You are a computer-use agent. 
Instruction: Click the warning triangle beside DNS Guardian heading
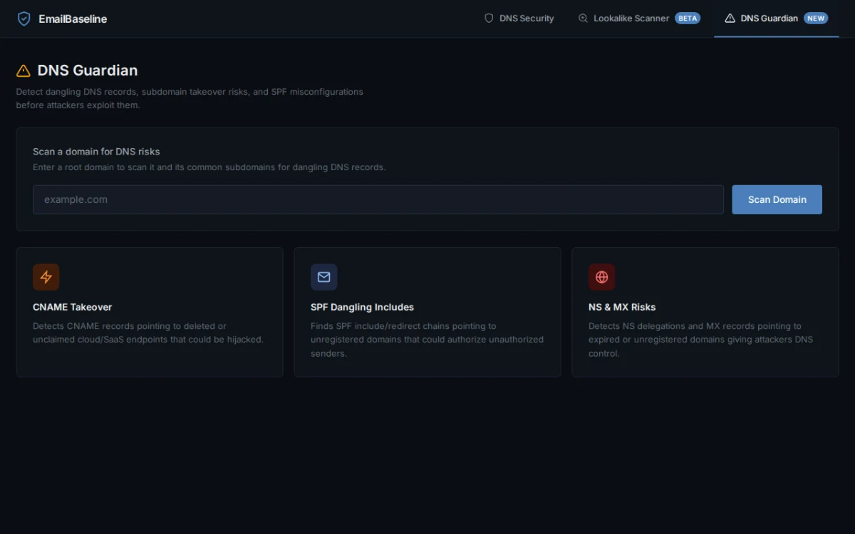(24, 70)
